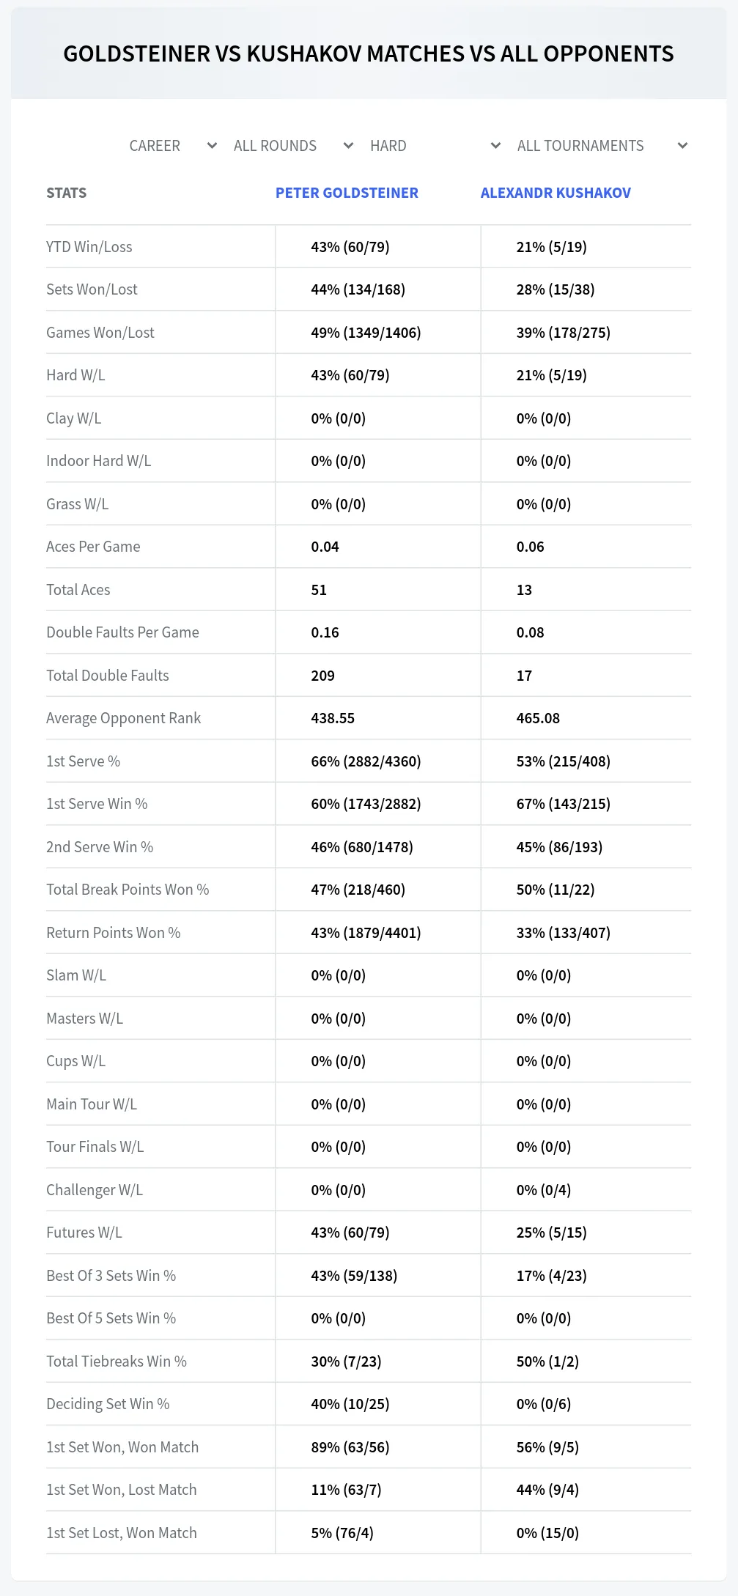Viewport: 738px width, 1596px height.
Task: Click the chevron beside ALL ROUNDS
Action: click(x=348, y=146)
